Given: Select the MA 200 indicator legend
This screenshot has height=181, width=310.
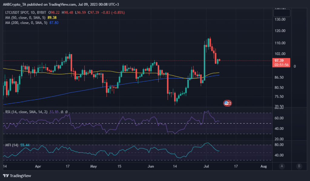Looking at the screenshot, I should tap(25, 23).
